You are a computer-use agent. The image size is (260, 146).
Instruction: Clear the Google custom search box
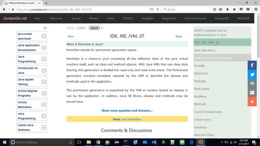click(x=102, y=28)
